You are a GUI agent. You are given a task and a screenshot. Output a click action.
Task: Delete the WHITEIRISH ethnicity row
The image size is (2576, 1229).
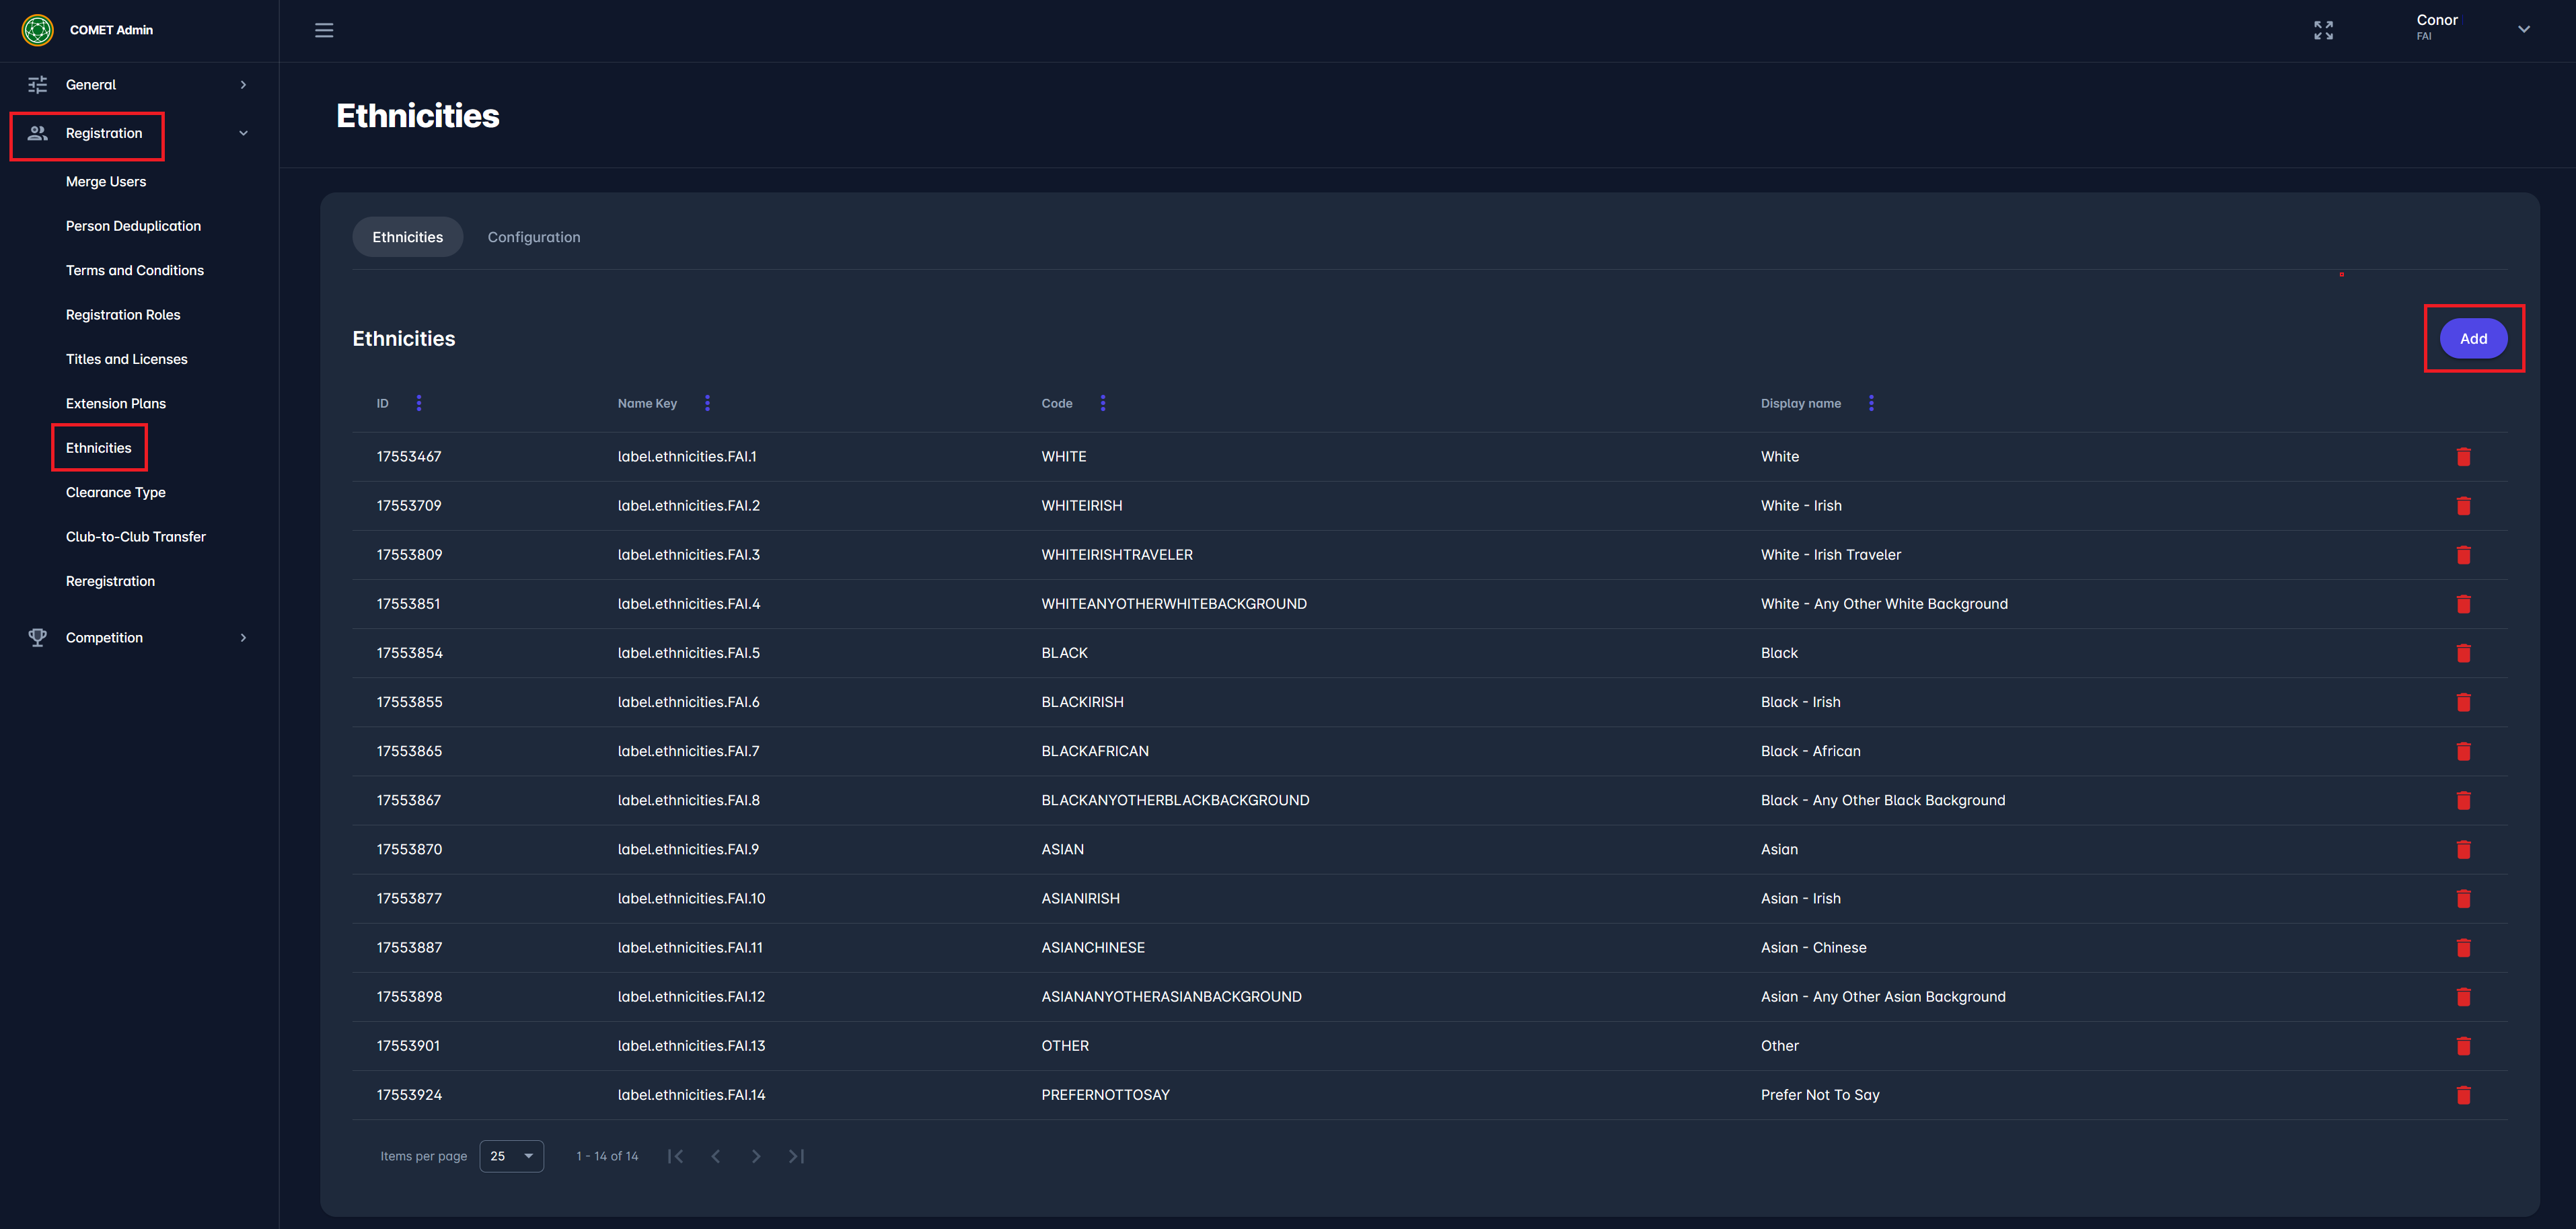click(2463, 506)
